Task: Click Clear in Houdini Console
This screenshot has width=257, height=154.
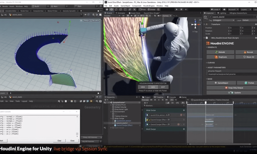Action: coord(59,141)
